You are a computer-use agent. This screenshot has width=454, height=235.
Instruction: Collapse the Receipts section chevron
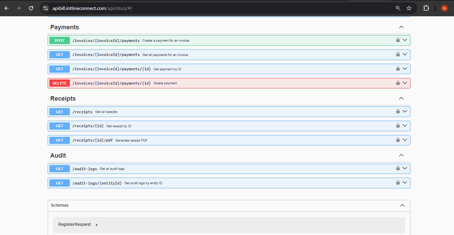click(401, 98)
